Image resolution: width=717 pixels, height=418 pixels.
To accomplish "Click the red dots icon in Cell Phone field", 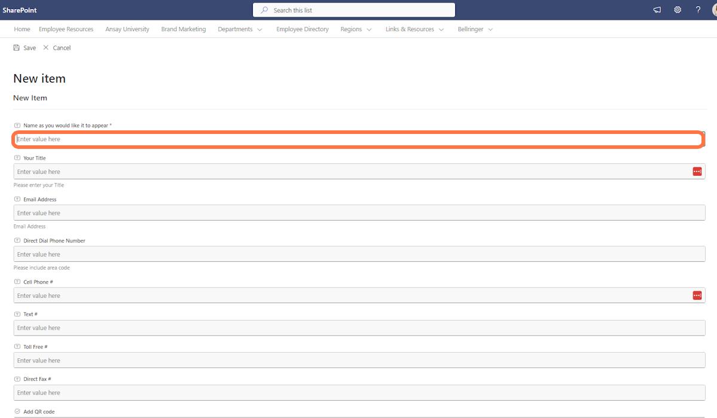I will [697, 295].
